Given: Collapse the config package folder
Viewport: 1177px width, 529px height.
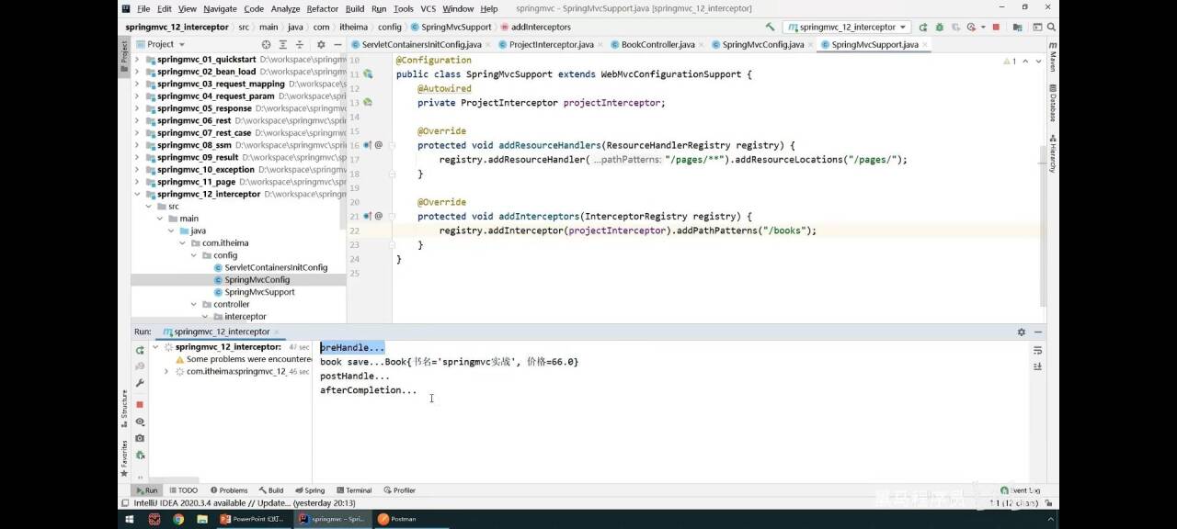Looking at the screenshot, I should 194,255.
